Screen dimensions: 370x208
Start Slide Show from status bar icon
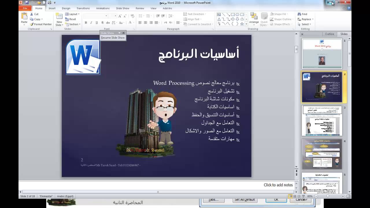[x=303, y=196]
